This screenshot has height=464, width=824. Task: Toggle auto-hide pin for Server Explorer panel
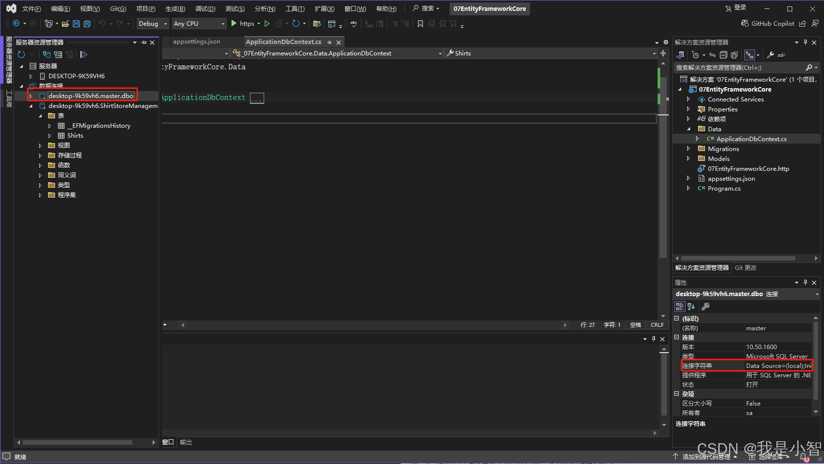tap(144, 43)
